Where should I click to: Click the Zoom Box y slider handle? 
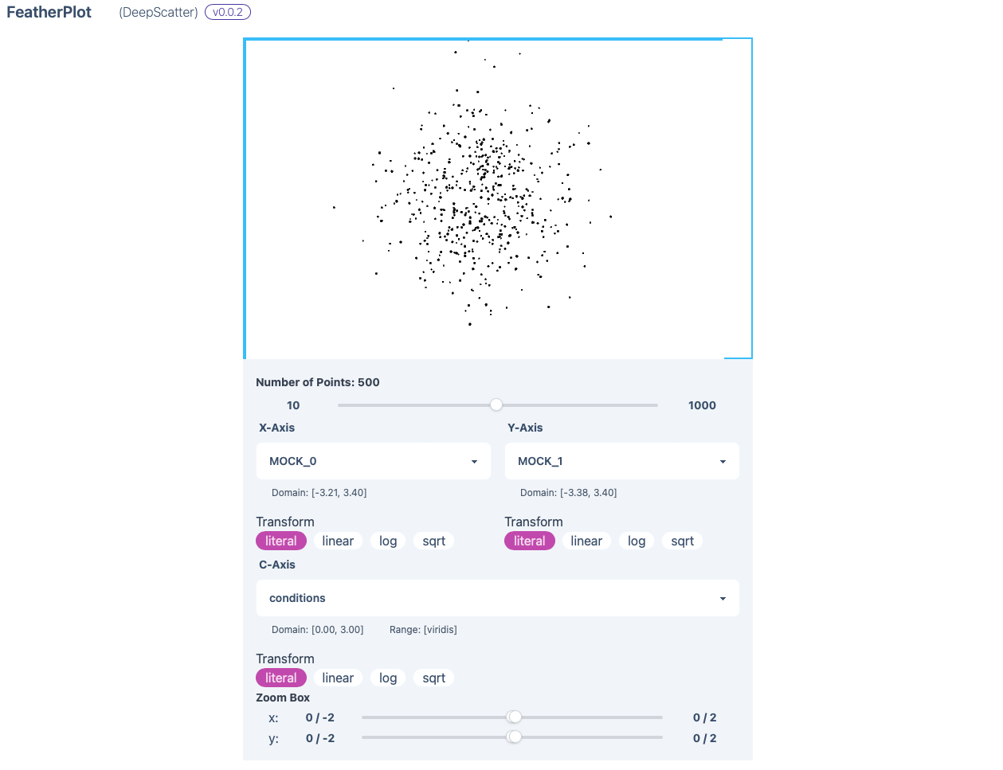point(512,737)
